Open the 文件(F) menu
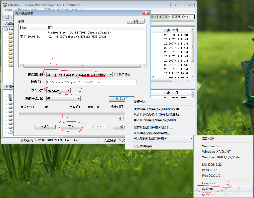This screenshot has height=198, width=254. (9, 10)
